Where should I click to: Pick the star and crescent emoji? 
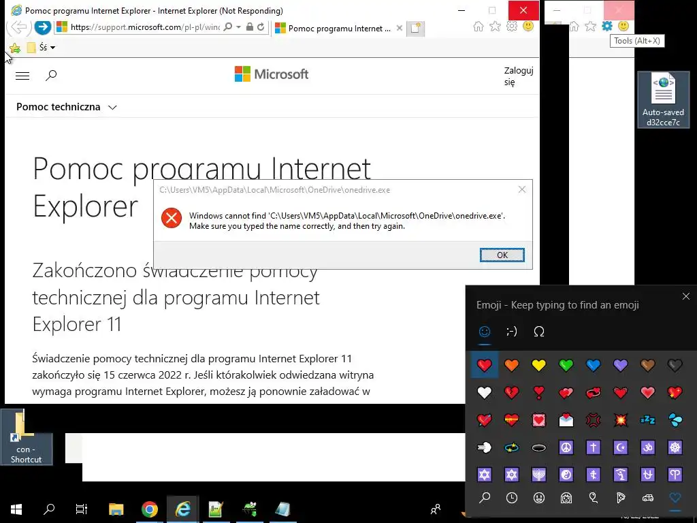[621, 447]
